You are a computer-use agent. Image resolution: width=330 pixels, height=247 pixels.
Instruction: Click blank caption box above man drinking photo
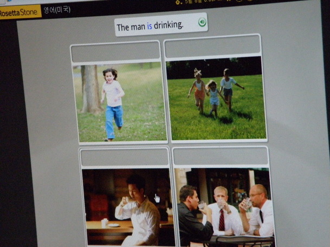[125, 158]
